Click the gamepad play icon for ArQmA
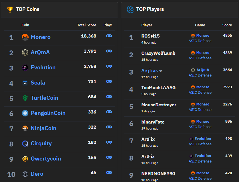 point(109,51)
